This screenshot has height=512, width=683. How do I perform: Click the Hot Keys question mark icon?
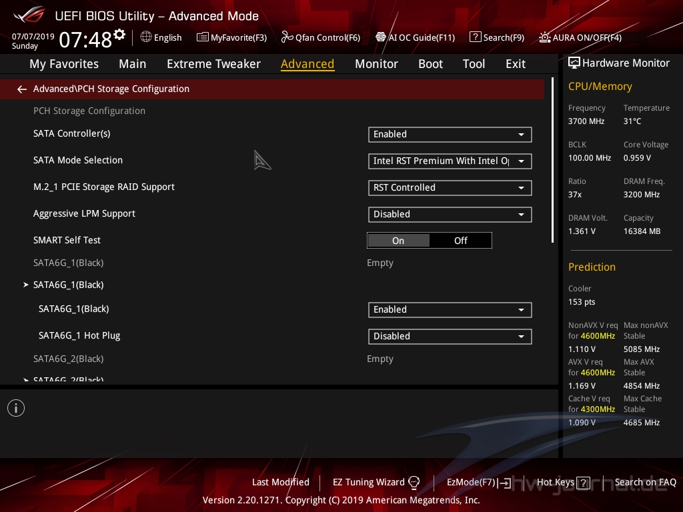pyautogui.click(x=583, y=483)
